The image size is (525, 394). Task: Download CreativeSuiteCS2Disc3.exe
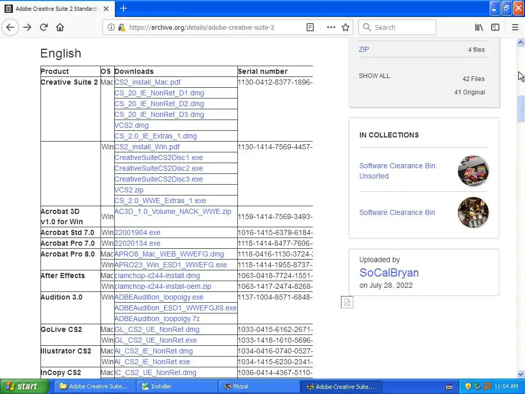coord(159,179)
